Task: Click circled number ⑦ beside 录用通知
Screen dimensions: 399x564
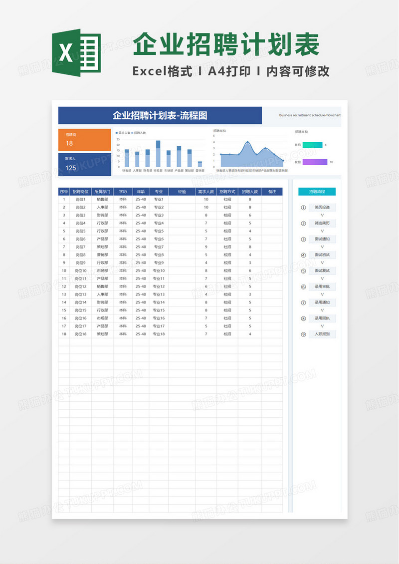Action: click(x=303, y=302)
